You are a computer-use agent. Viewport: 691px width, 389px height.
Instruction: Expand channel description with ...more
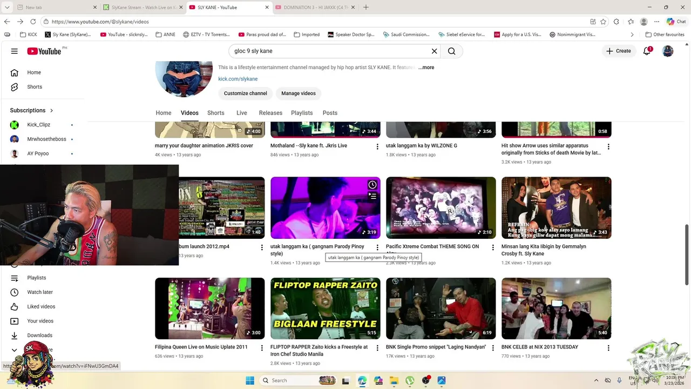(426, 68)
